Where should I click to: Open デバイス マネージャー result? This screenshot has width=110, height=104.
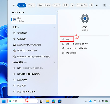pos(34,50)
